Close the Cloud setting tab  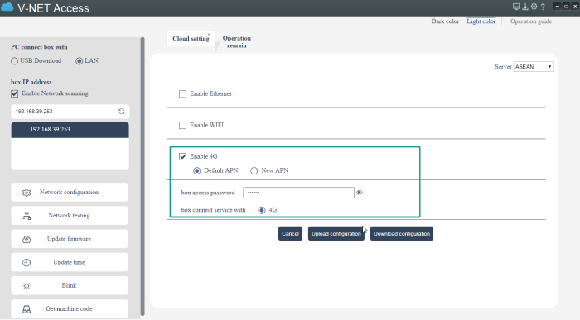coord(209,35)
